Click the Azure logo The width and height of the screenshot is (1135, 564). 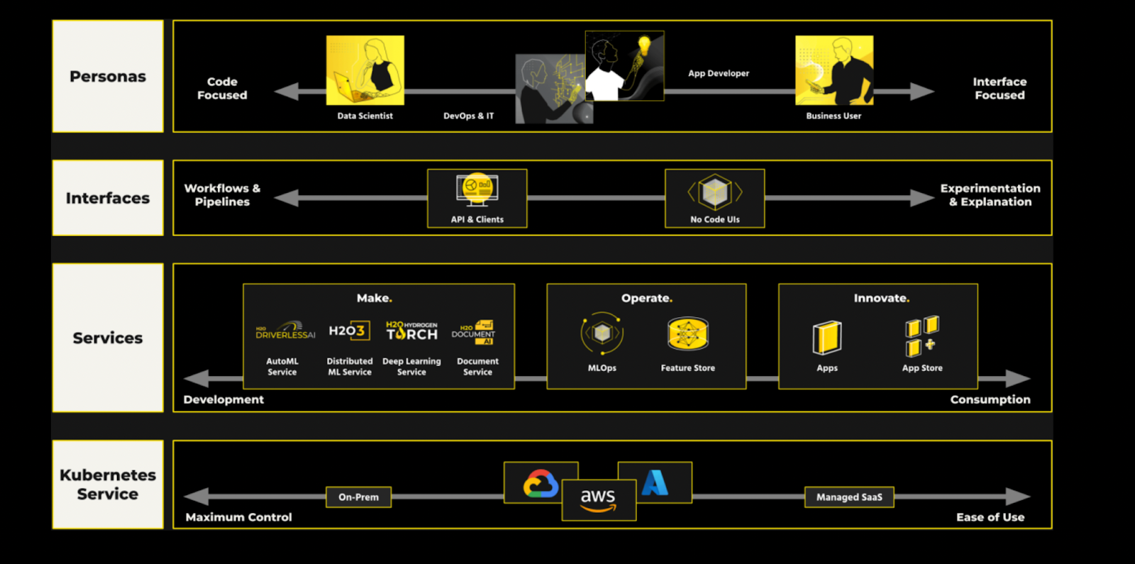(x=655, y=482)
